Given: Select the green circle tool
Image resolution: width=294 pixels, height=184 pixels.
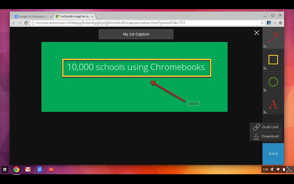Looking at the screenshot, I should [273, 82].
